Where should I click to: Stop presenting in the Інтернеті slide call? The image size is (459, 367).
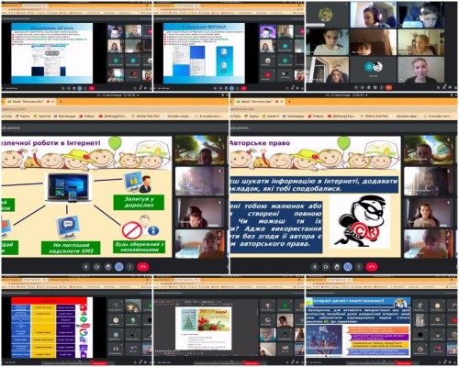(x=119, y=267)
